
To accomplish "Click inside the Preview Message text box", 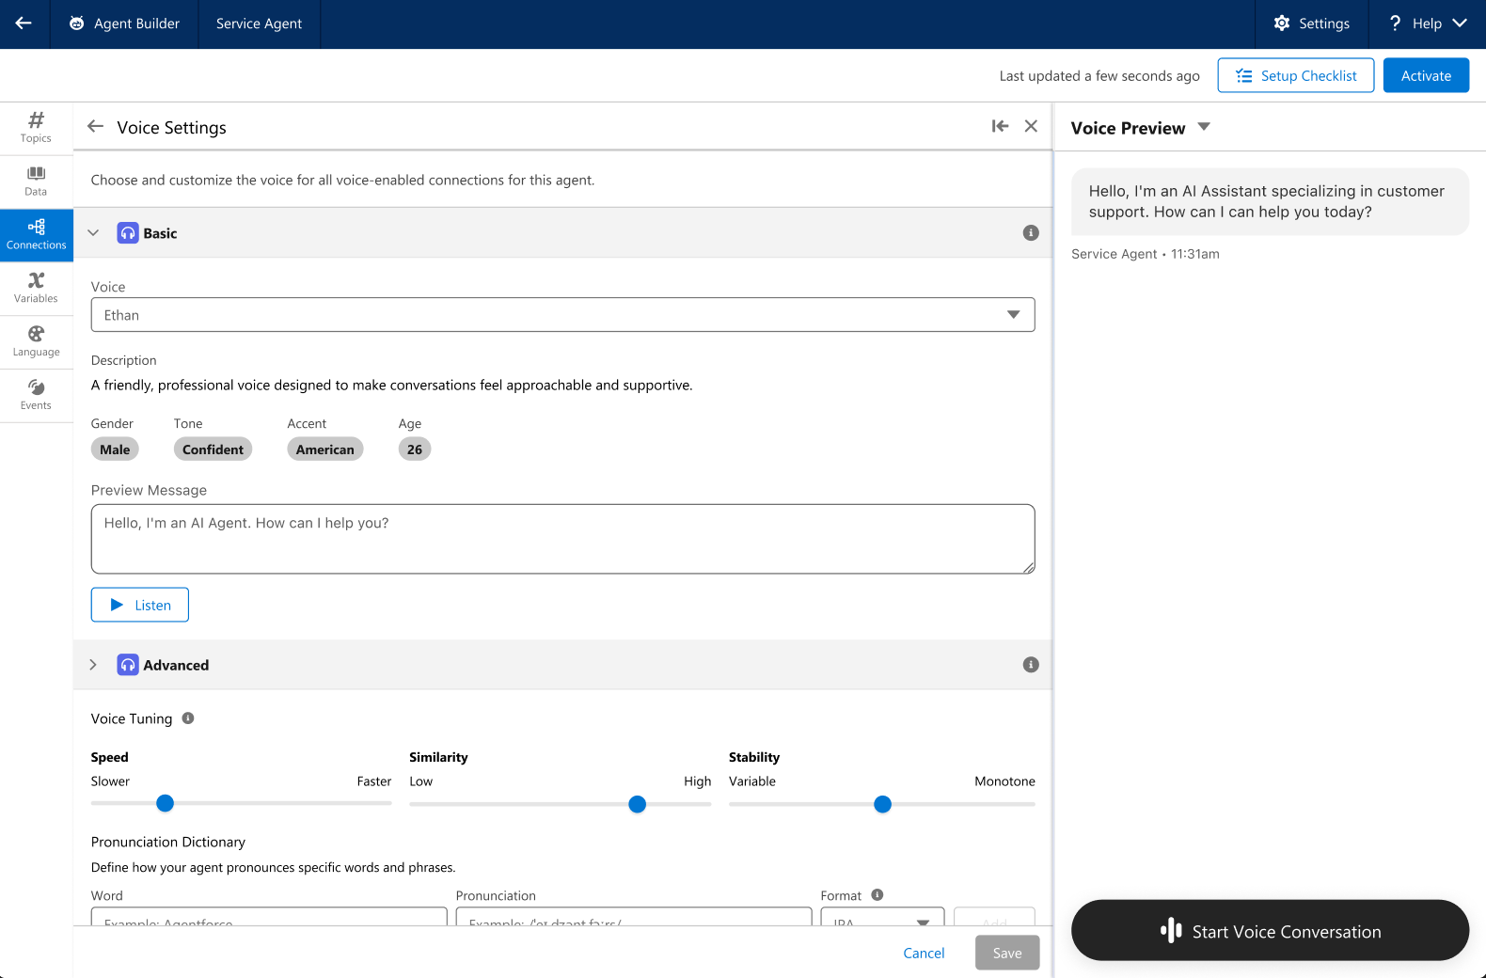I will click(x=562, y=539).
